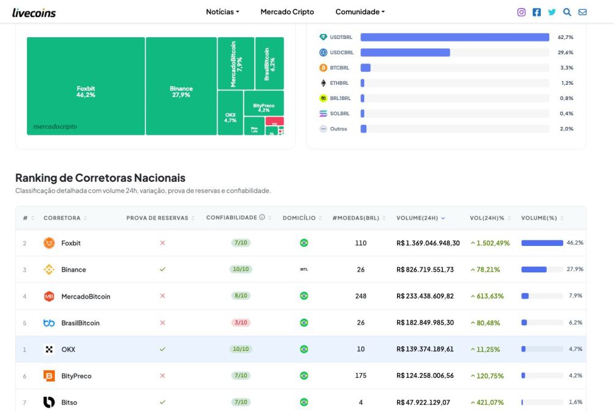Open the livecoins Instagram page icon

pos(521,12)
